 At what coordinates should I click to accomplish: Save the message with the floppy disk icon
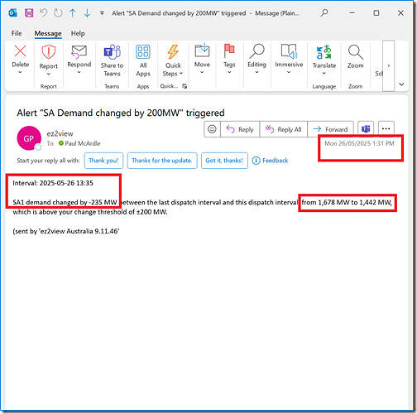29,13
